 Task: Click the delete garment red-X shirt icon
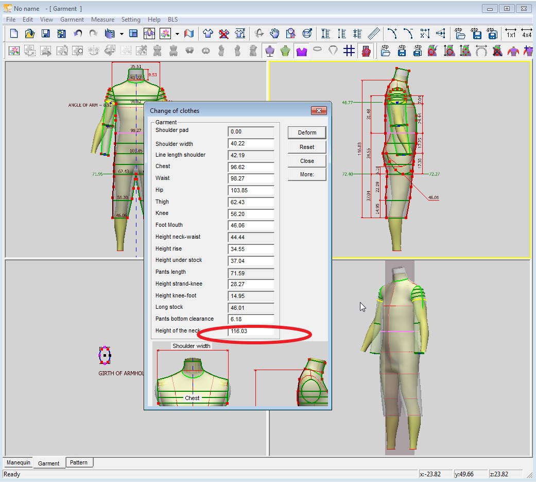click(224, 34)
